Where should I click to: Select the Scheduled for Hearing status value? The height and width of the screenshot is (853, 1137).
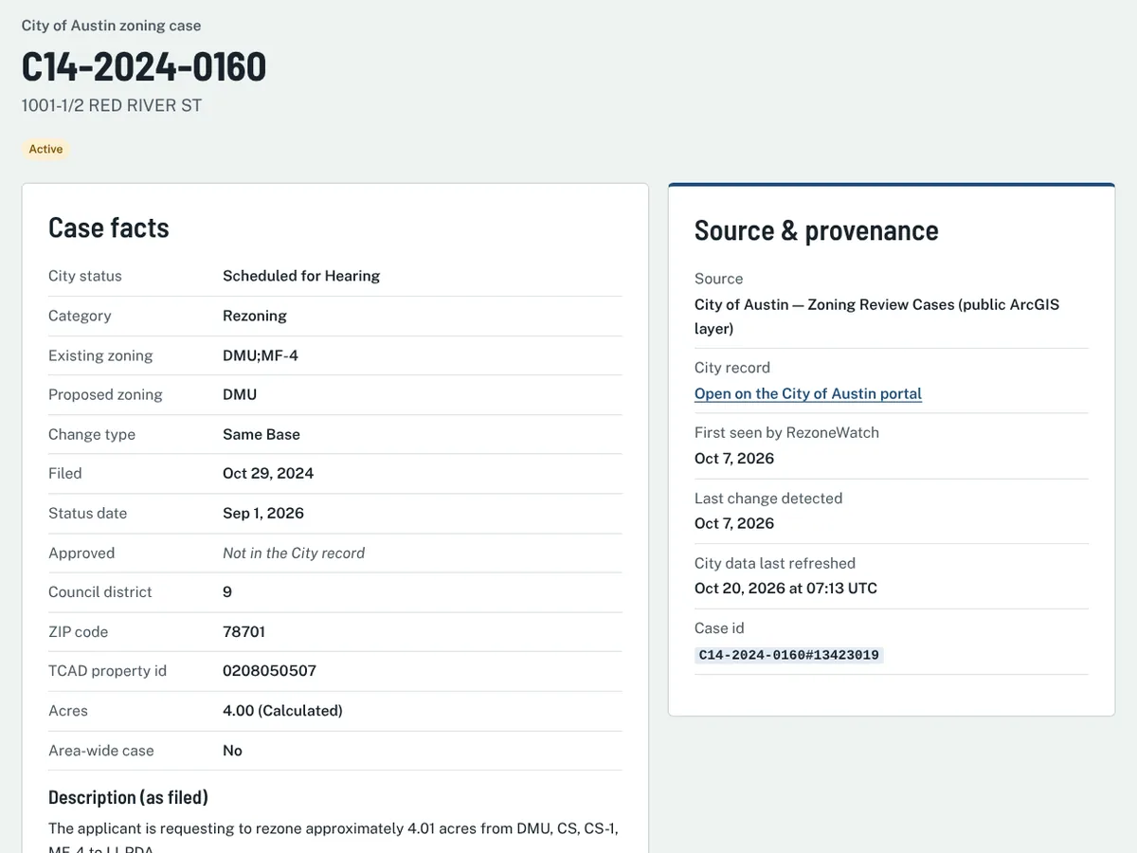pos(301,276)
